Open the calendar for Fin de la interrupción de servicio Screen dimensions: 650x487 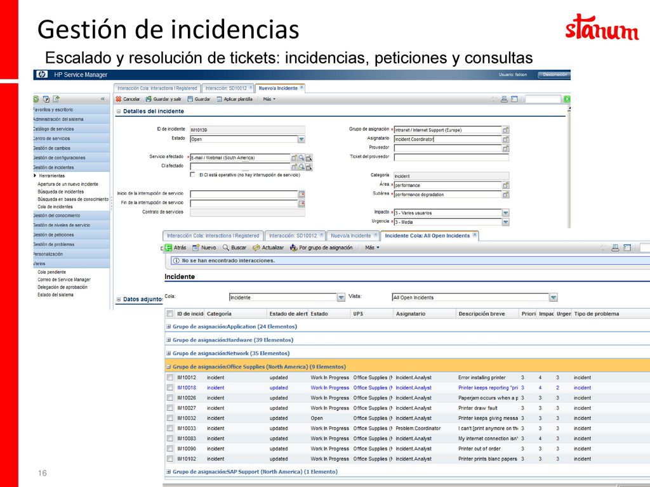302,204
